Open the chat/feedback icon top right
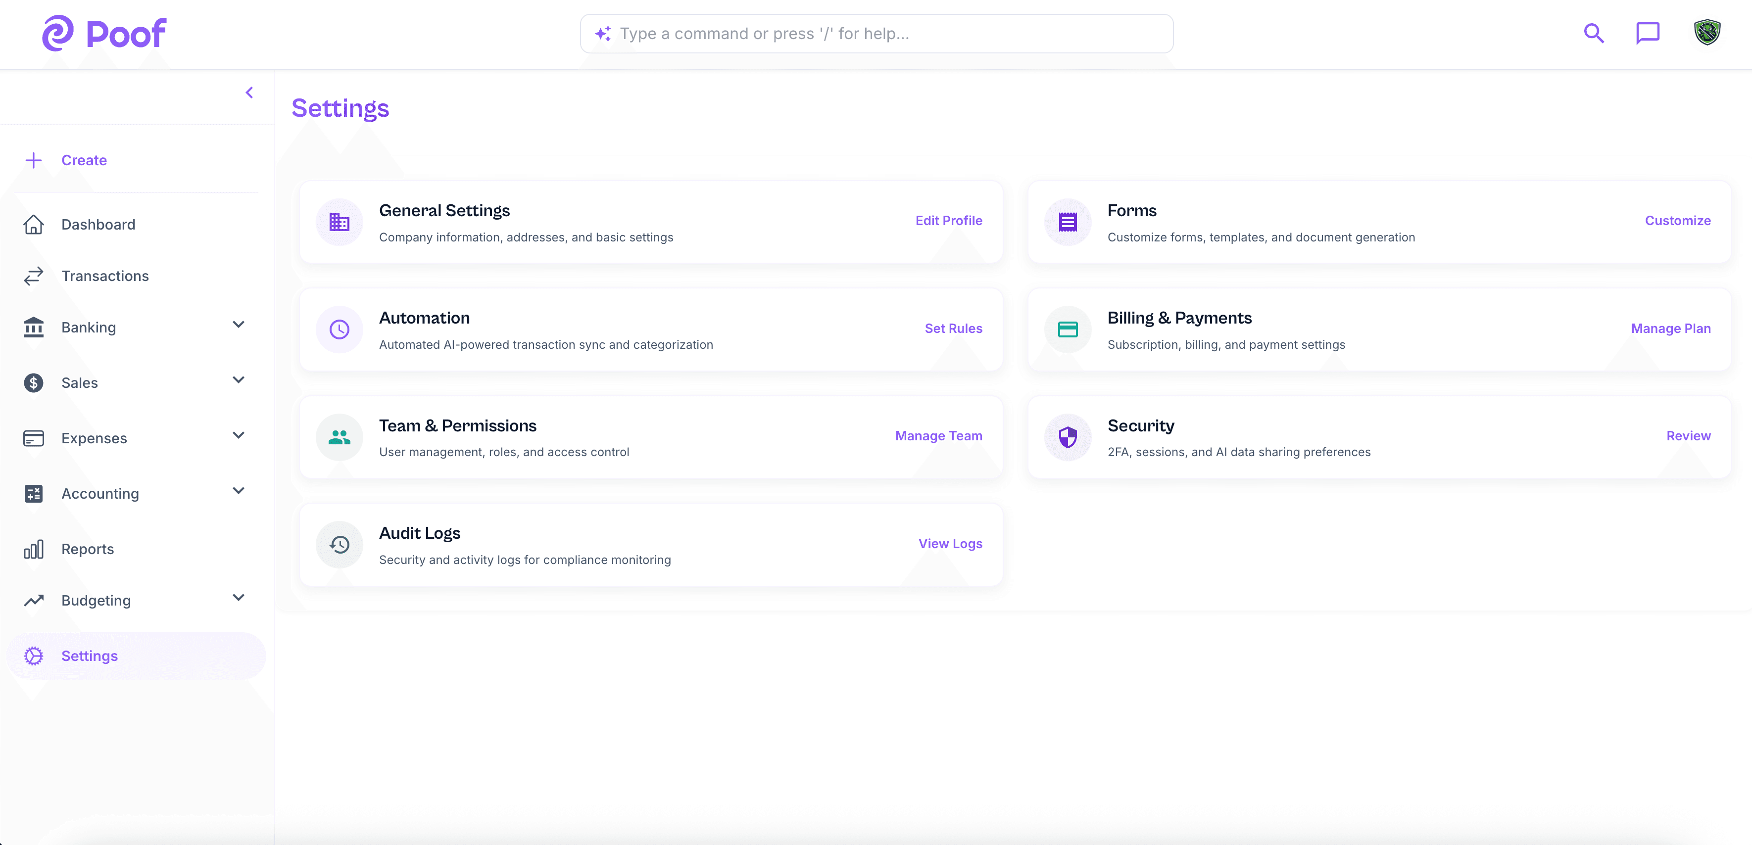The image size is (1752, 845). (1649, 33)
